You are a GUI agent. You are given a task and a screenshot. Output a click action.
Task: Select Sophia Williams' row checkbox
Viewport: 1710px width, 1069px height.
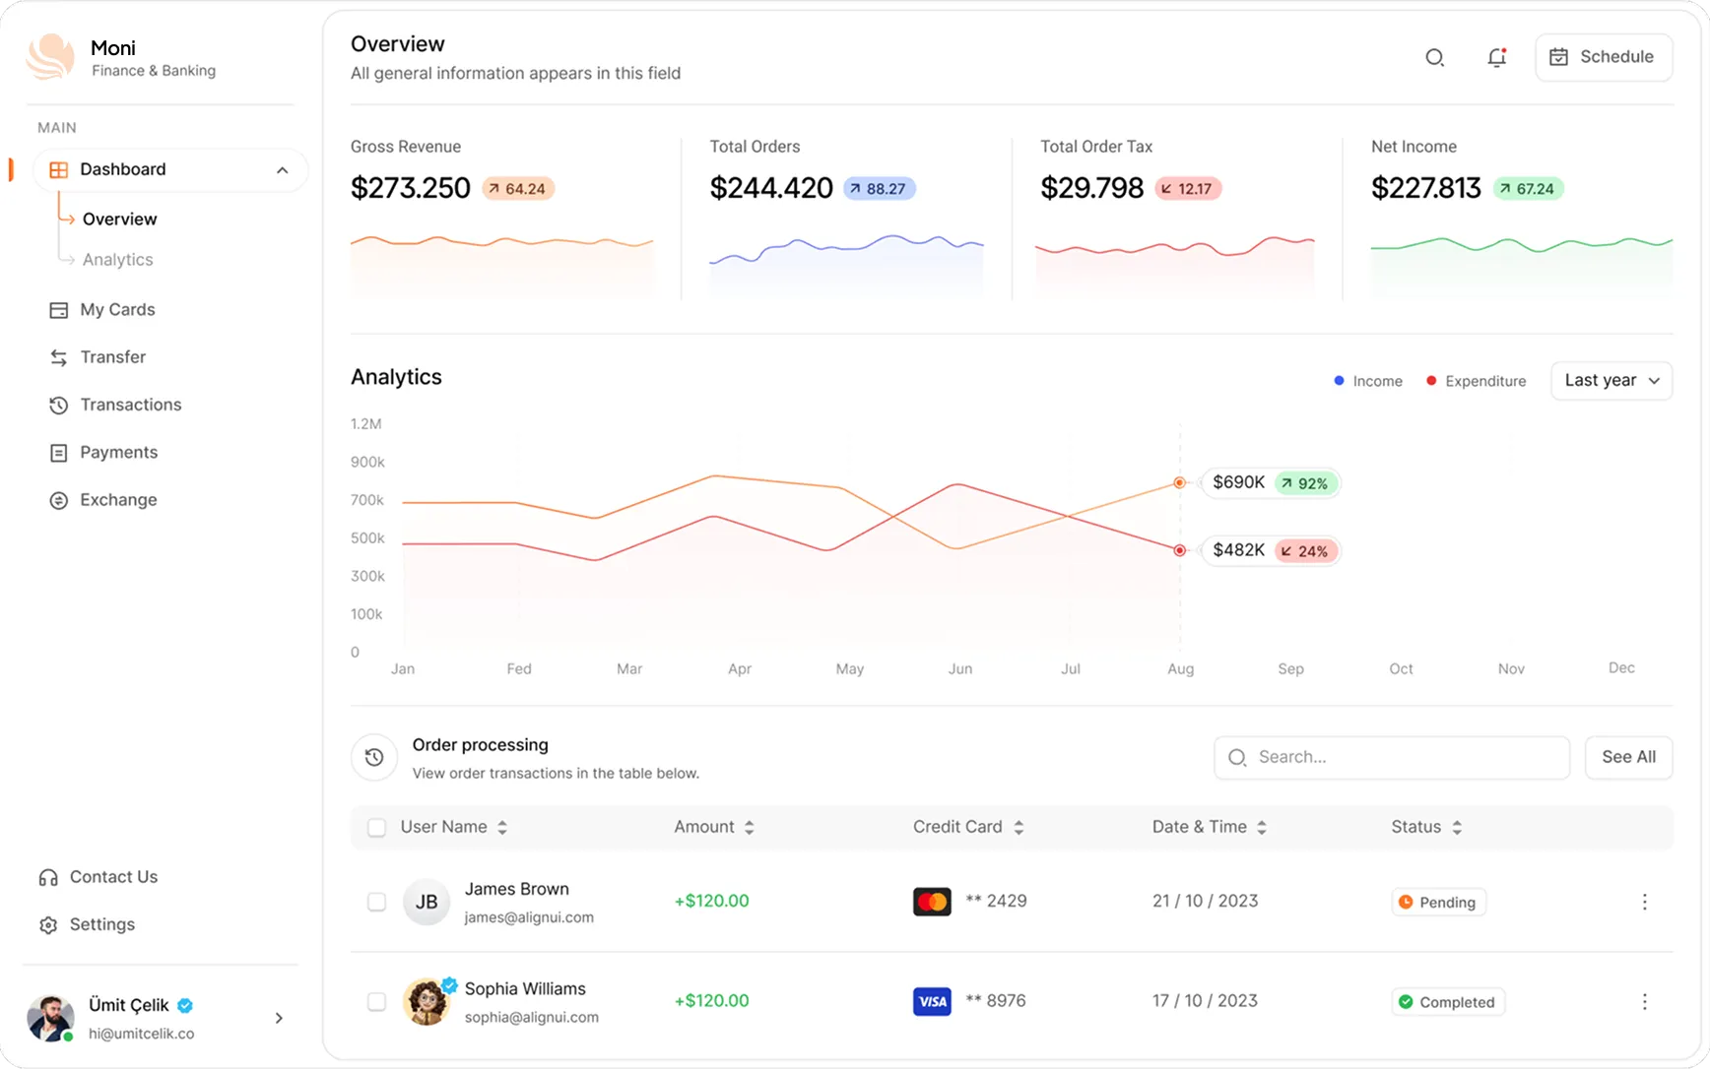376,1001
